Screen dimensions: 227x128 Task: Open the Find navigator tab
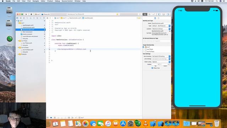point(27,18)
